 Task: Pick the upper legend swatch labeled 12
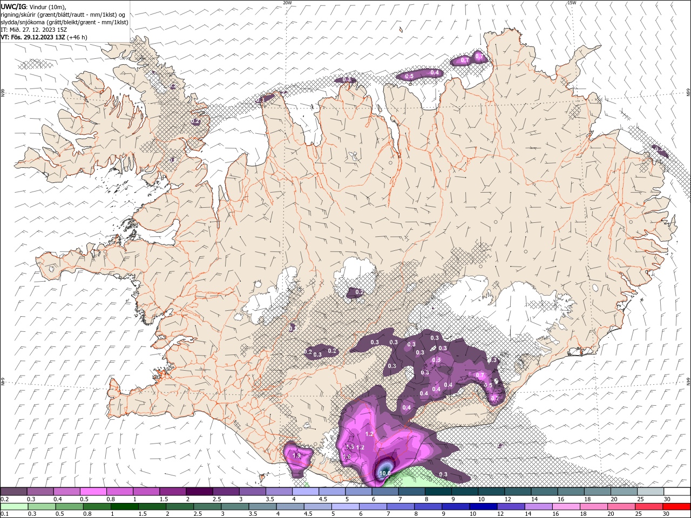518,492
